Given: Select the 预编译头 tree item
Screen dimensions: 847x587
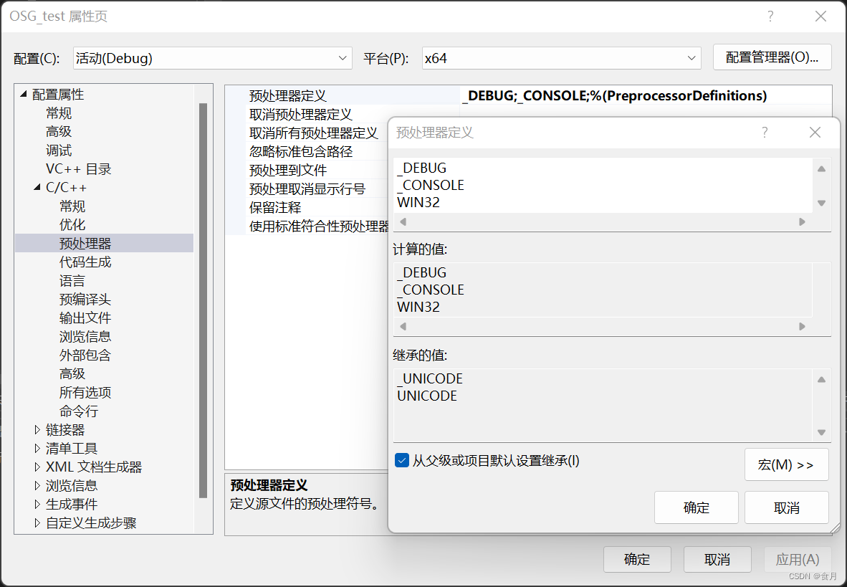Looking at the screenshot, I should pyautogui.click(x=85, y=299).
